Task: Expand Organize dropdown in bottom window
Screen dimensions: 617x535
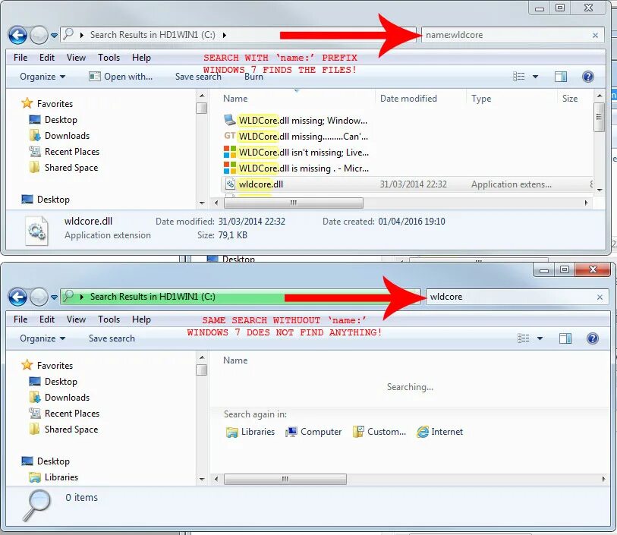Action: point(42,338)
